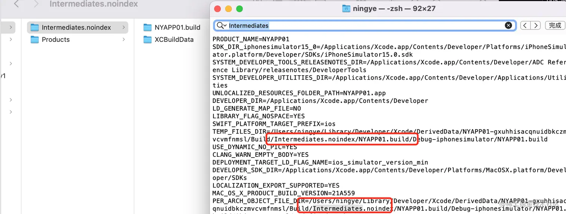Go forward in the Finder window
566x214 pixels.
tap(36, 4)
